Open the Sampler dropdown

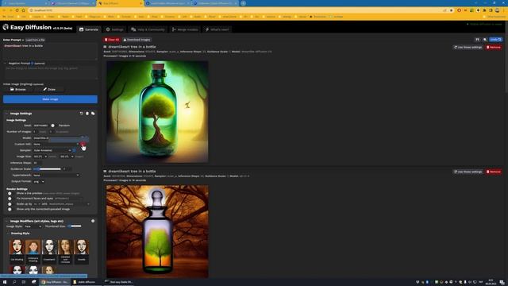(x=52, y=150)
